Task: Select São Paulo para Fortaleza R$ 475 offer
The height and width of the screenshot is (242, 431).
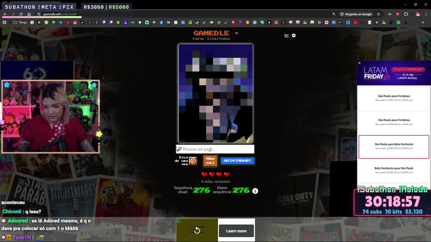Action: point(394,98)
